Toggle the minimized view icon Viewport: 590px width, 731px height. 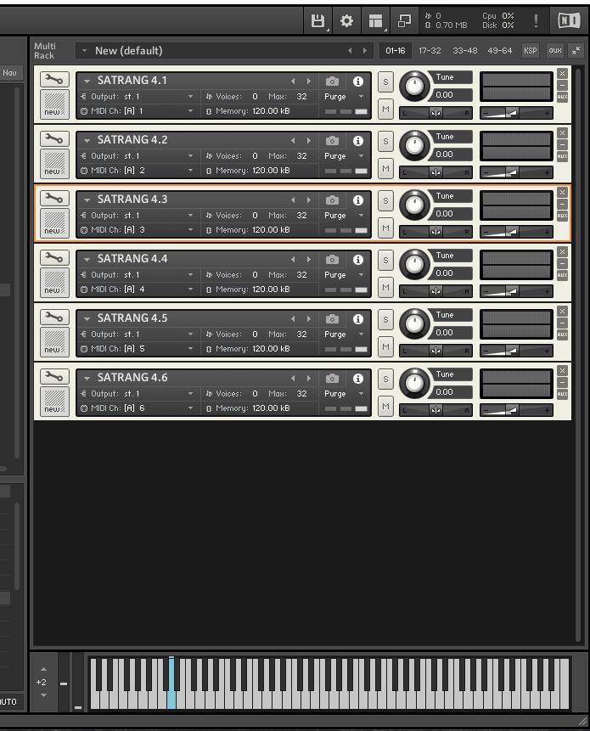pos(404,21)
